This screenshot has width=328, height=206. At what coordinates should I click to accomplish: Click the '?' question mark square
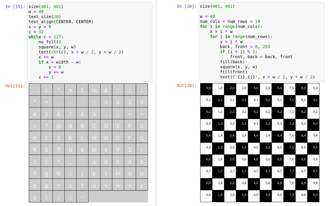pyautogui.click(x=47, y=125)
